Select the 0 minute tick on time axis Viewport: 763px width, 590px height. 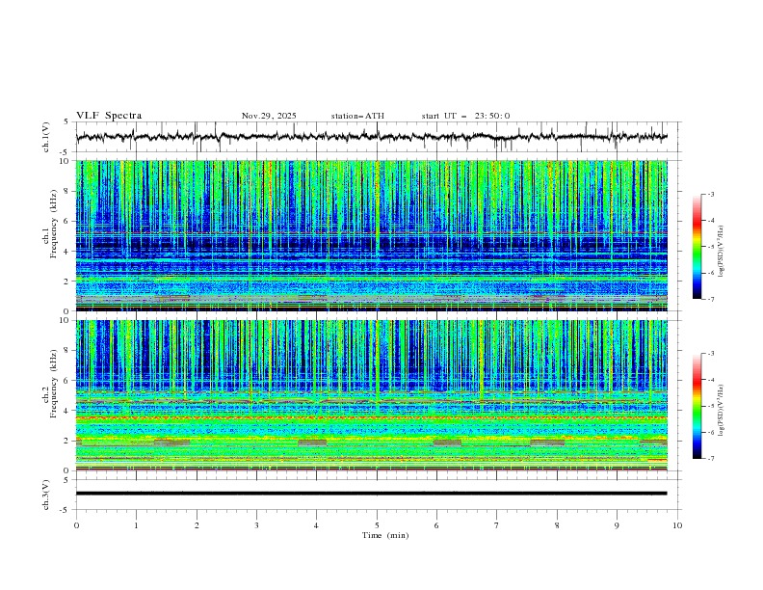coord(76,525)
